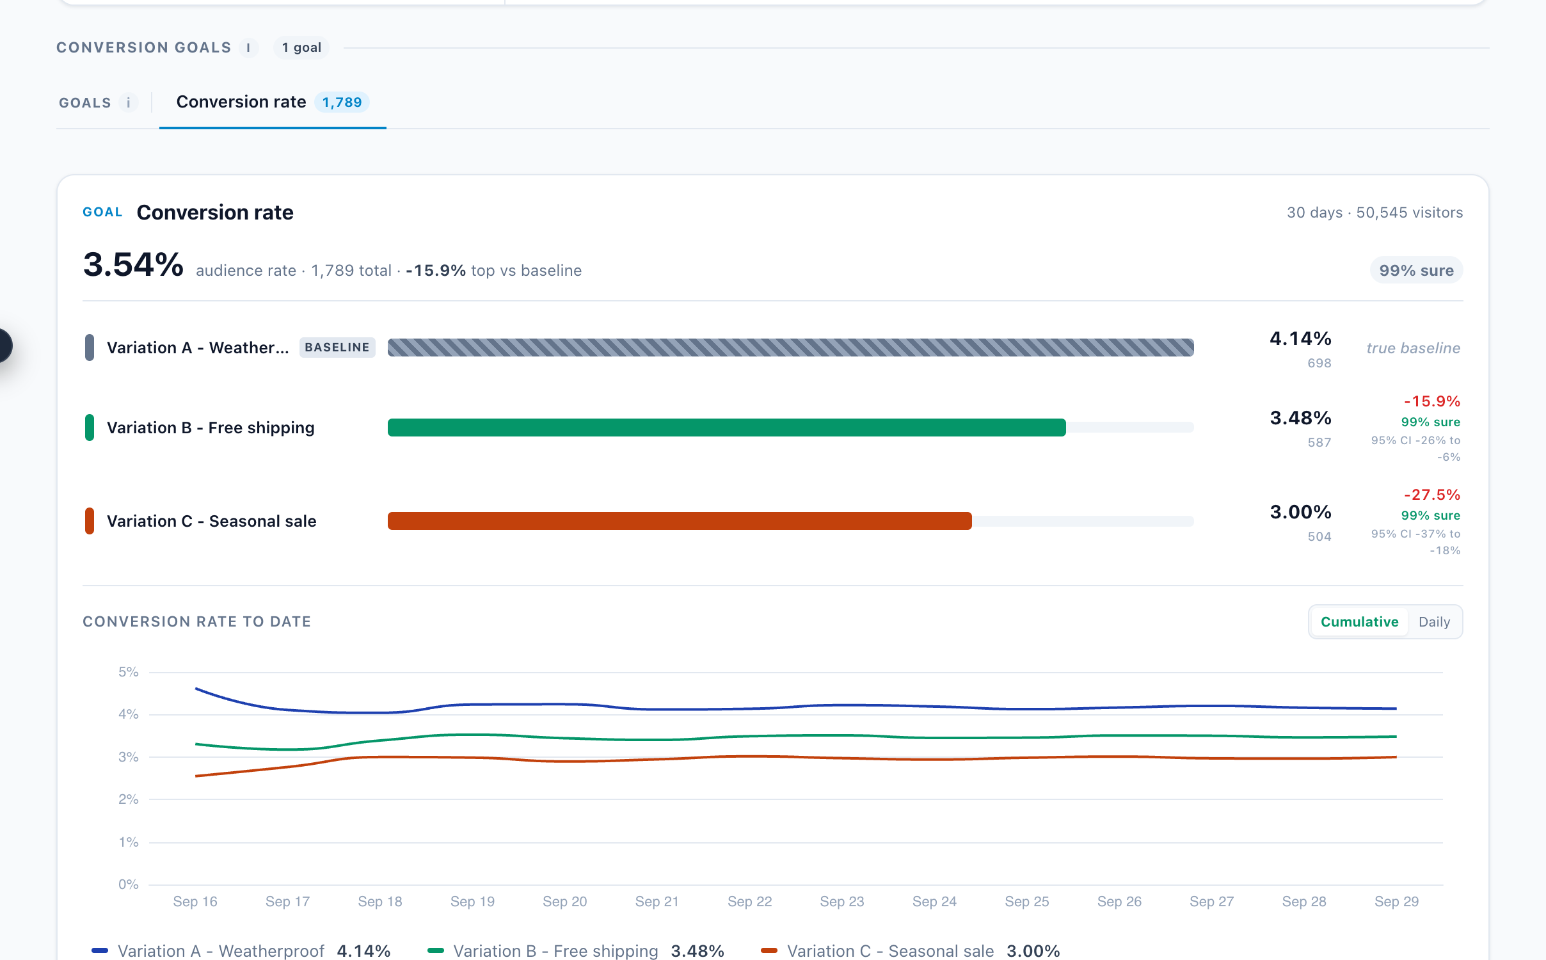Screen dimensions: 1546x960
Task: Click Variation C orange progress bar
Action: (x=680, y=521)
